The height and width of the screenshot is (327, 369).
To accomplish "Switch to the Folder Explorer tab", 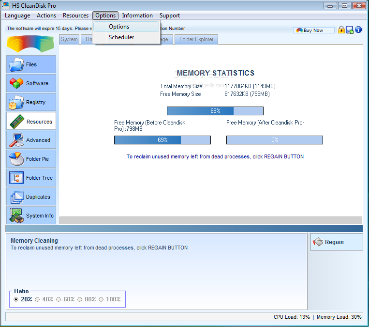I will coord(196,39).
